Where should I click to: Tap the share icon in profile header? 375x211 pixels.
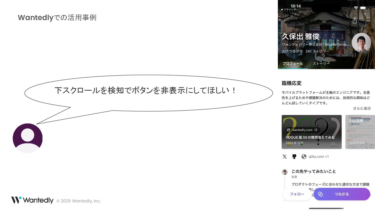(354, 21)
